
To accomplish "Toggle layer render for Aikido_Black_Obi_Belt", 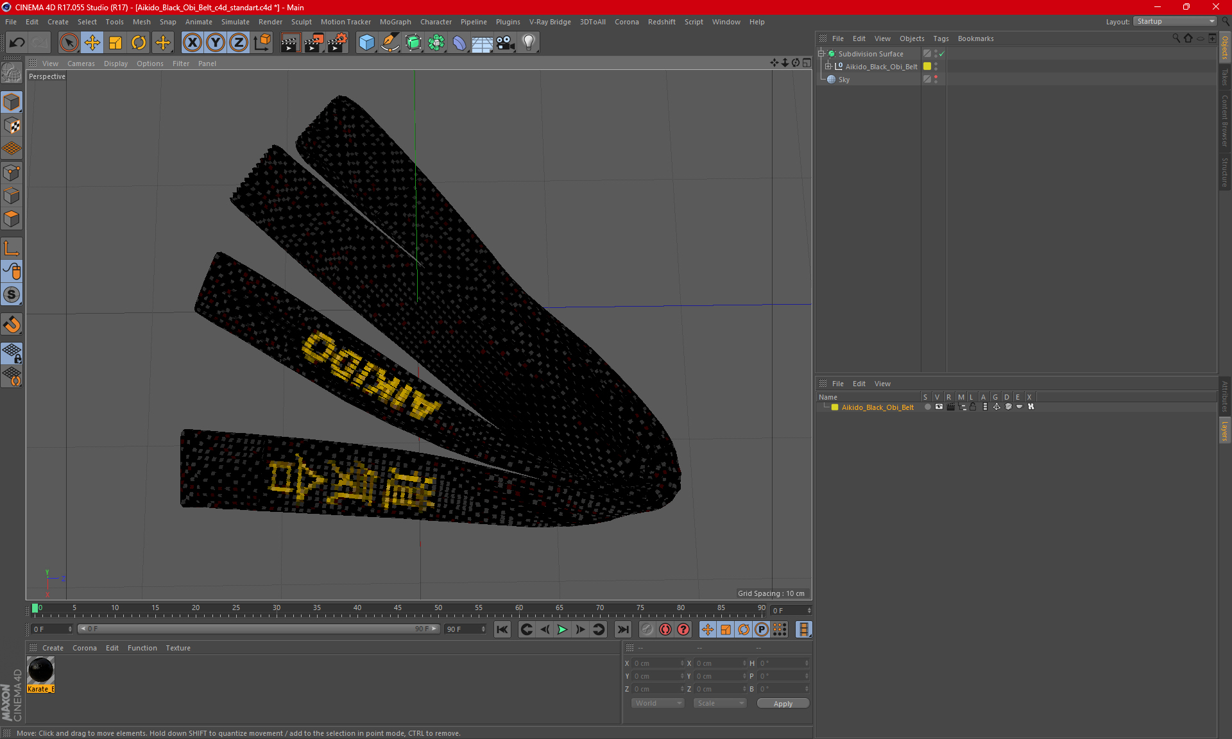I will pyautogui.click(x=950, y=407).
